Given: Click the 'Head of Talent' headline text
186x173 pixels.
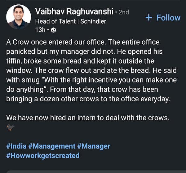Looking at the screenshot, I should 56,21.
